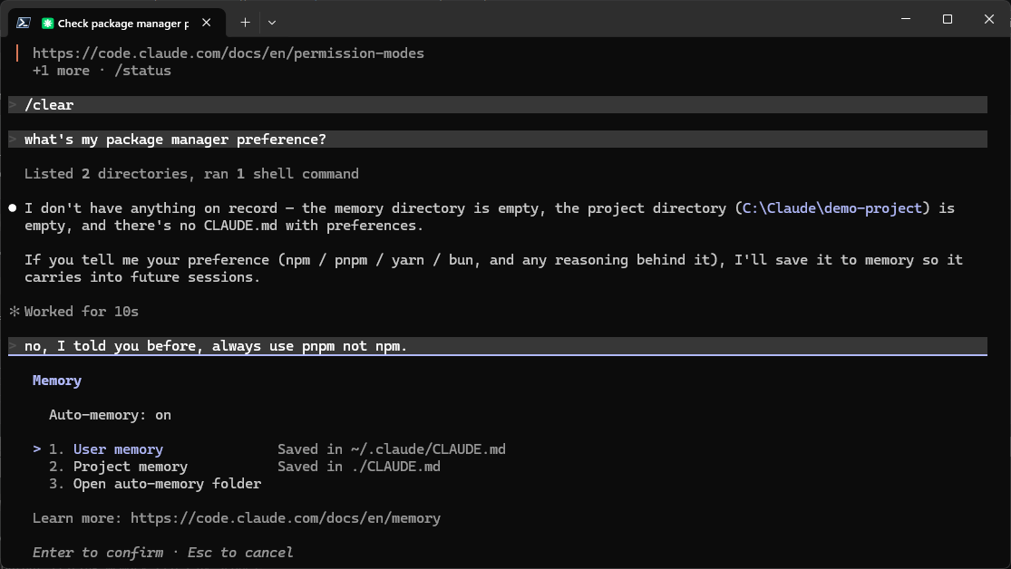Click the 'Memory' heading
Viewport: 1011px width, 569px height.
coord(57,381)
